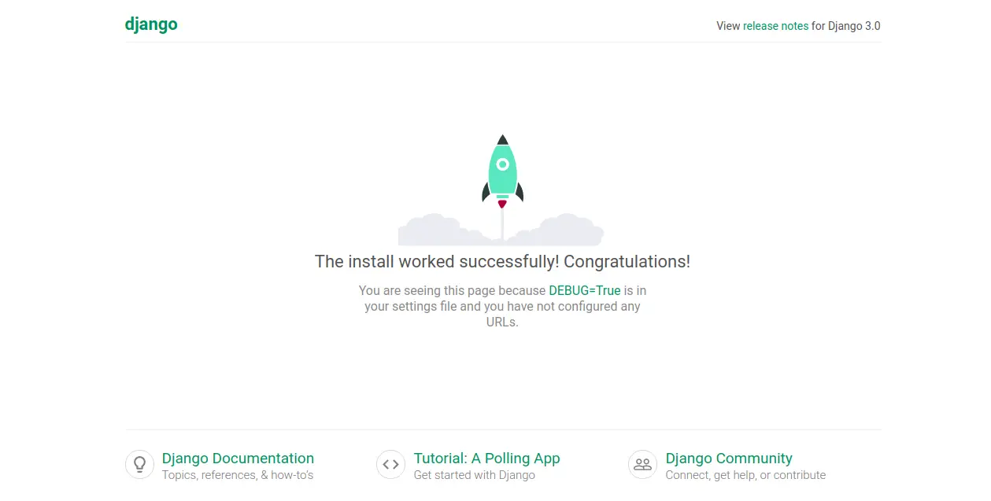Click the people community icon

point(643,464)
